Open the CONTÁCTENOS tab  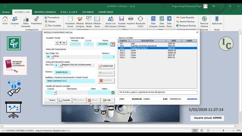tap(105, 12)
